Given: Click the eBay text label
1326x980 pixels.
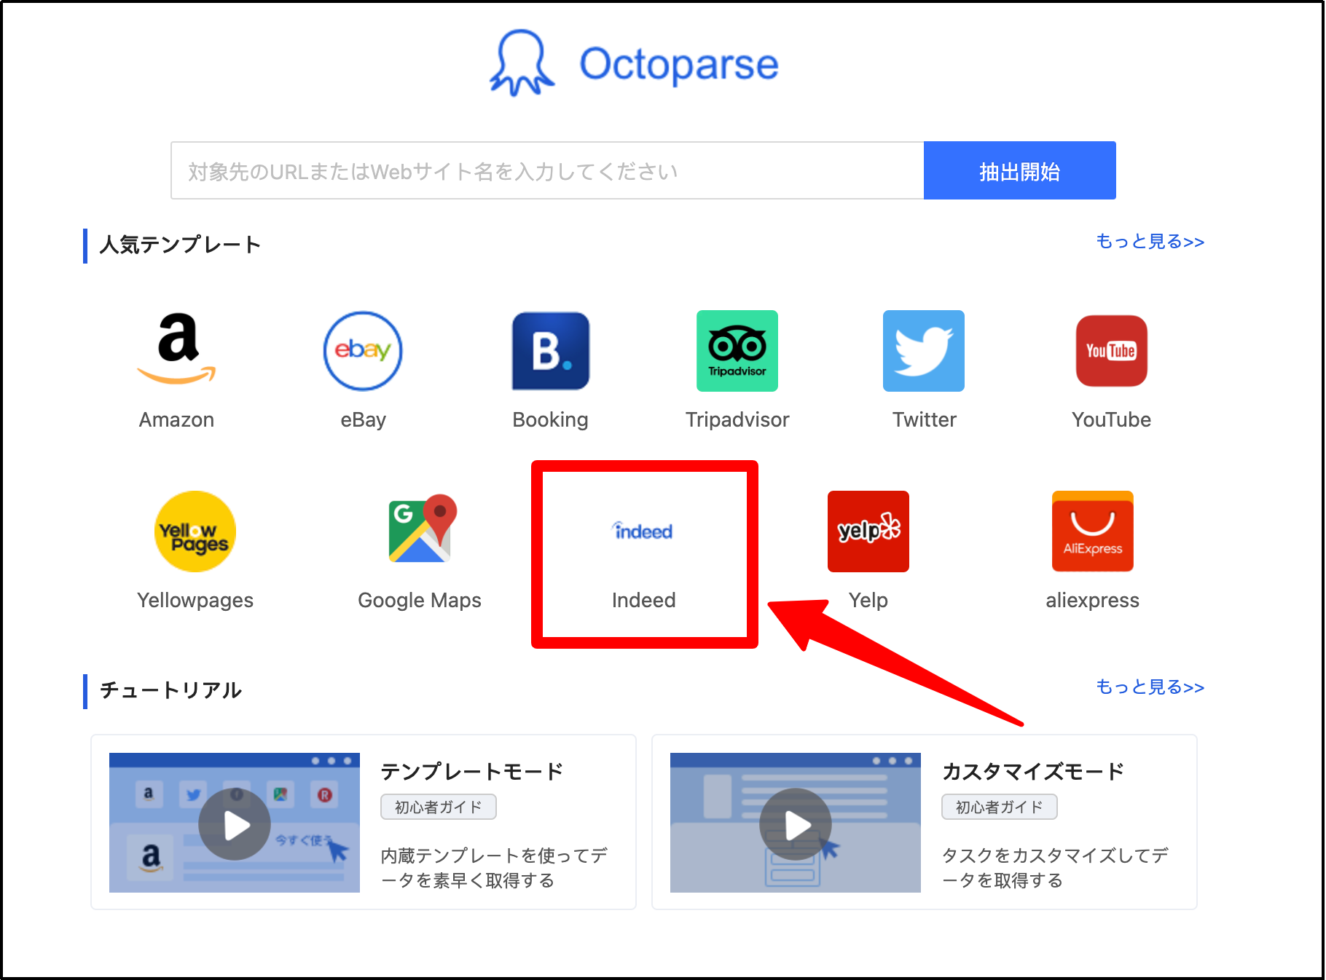Looking at the screenshot, I should click(x=363, y=420).
